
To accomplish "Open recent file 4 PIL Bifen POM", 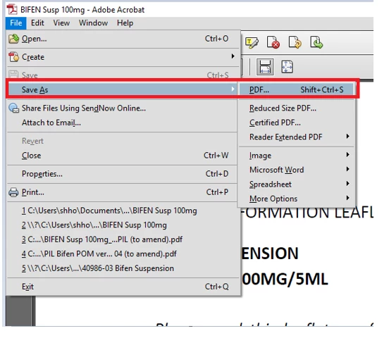I will pyautogui.click(x=123, y=254).
